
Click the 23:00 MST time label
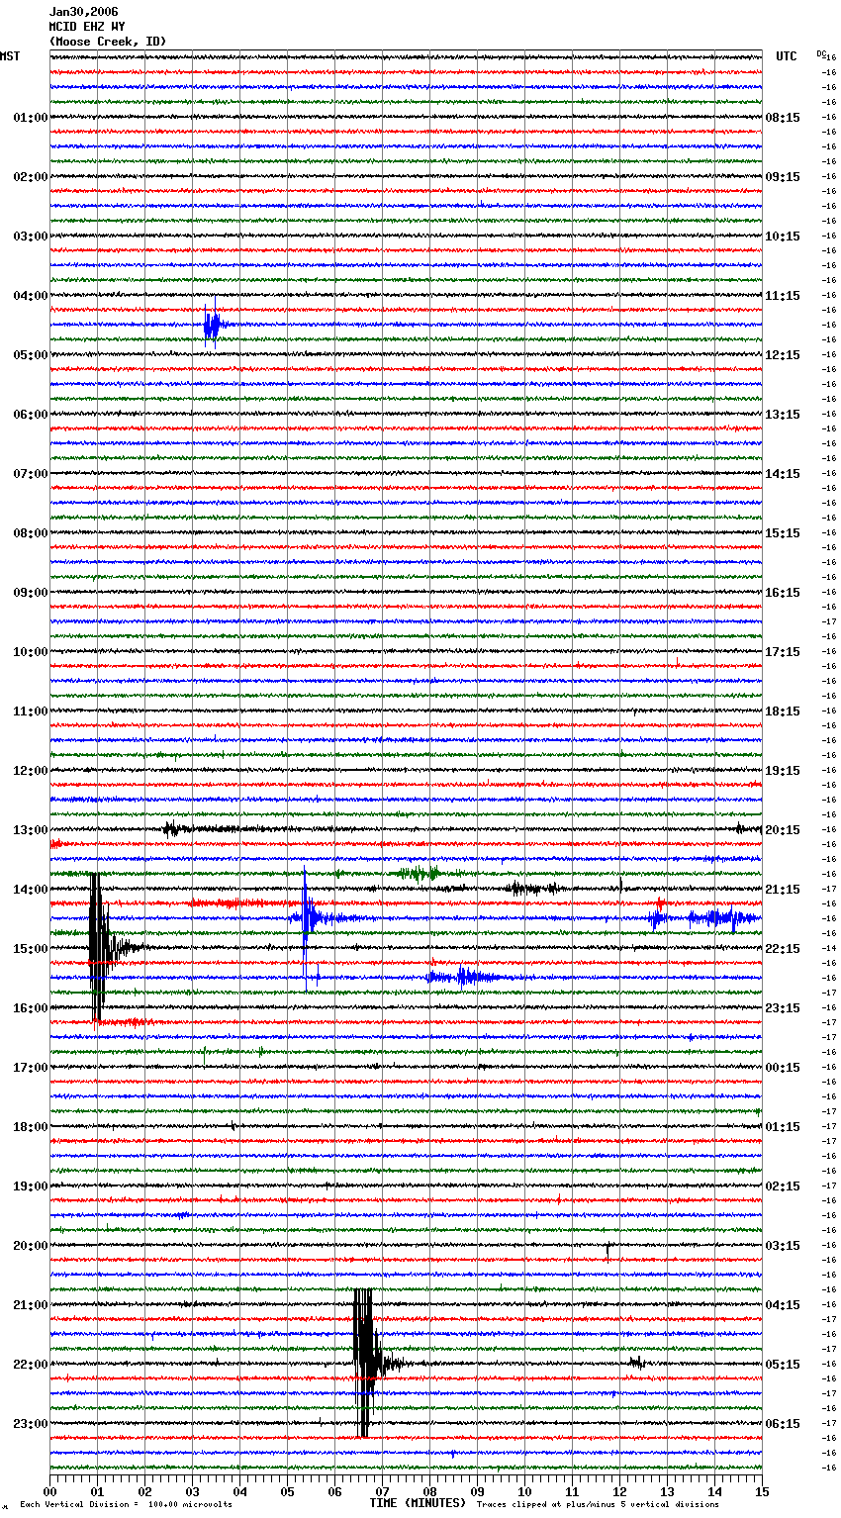[x=31, y=1424]
